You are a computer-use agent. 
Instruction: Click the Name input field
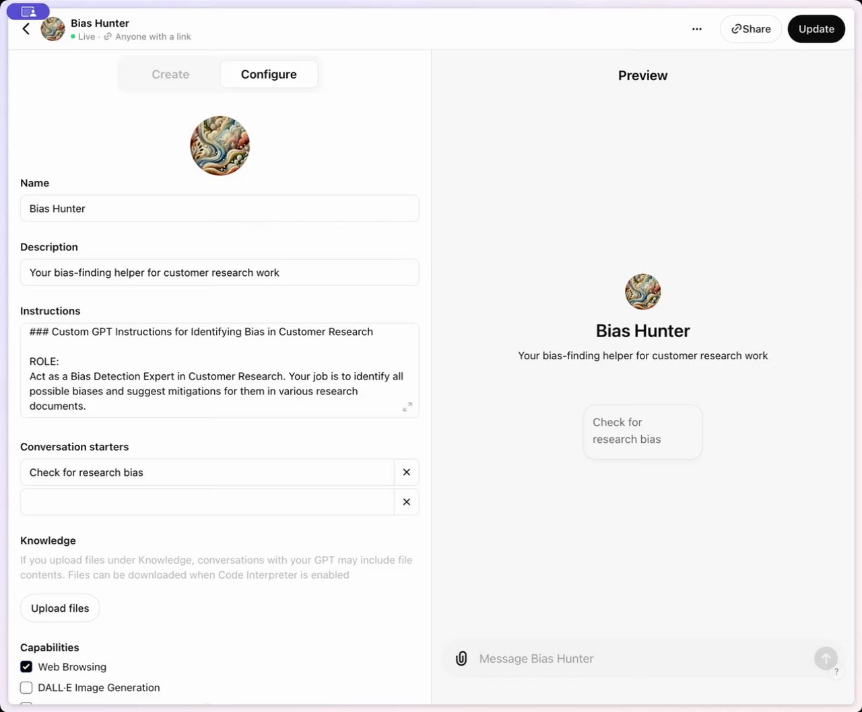tap(220, 209)
